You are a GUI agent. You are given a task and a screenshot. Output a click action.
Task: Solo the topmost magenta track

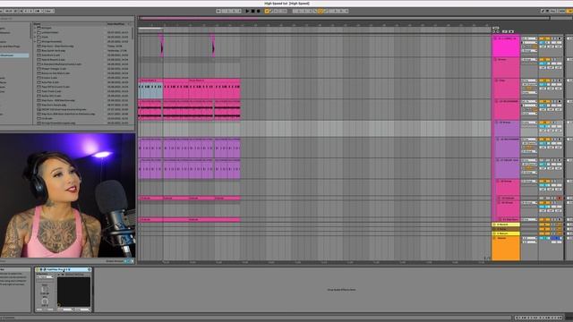[x=554, y=38]
